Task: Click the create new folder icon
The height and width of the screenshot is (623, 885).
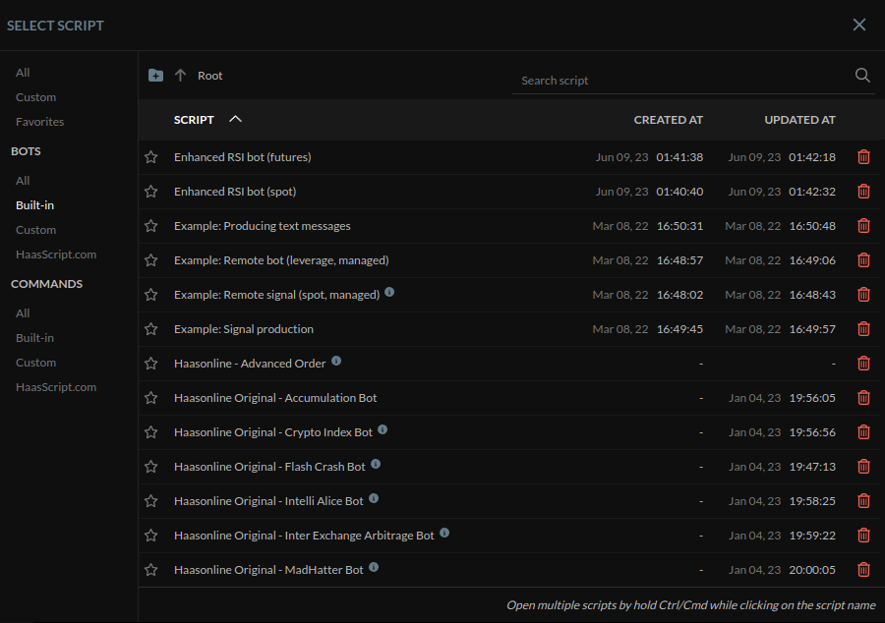Action: coord(155,74)
